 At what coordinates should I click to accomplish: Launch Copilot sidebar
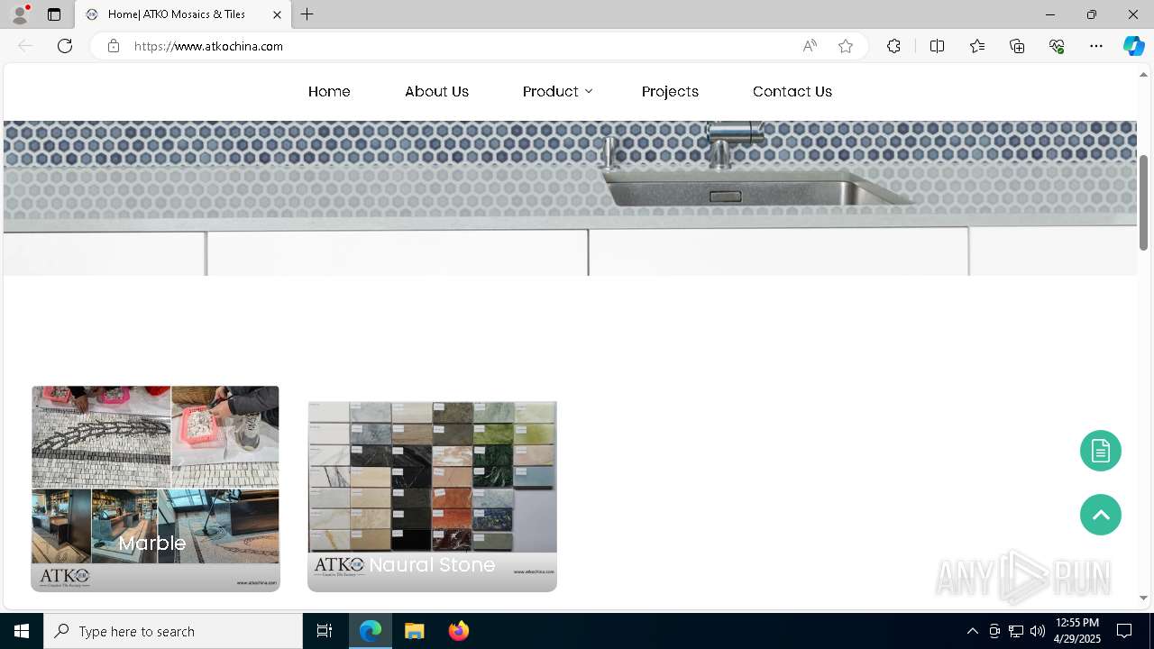tap(1133, 46)
